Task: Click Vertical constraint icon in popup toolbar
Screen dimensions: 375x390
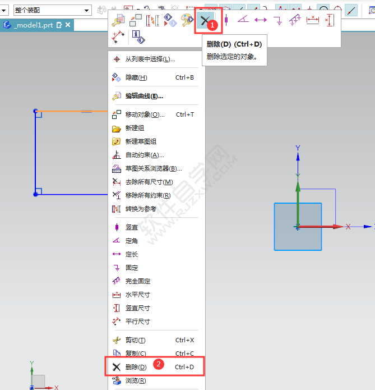Action: pos(226,20)
